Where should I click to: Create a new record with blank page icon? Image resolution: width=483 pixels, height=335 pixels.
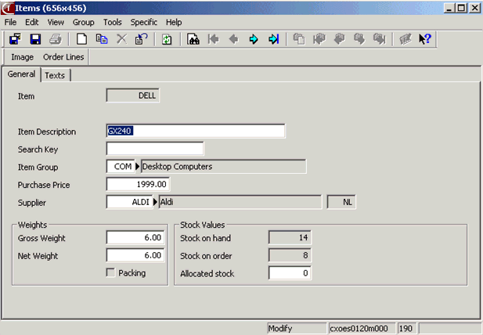81,39
